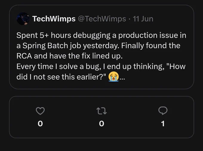Click the line starting "Every time I solve"
This screenshot has width=203, height=151.
pyautogui.click(x=101, y=66)
